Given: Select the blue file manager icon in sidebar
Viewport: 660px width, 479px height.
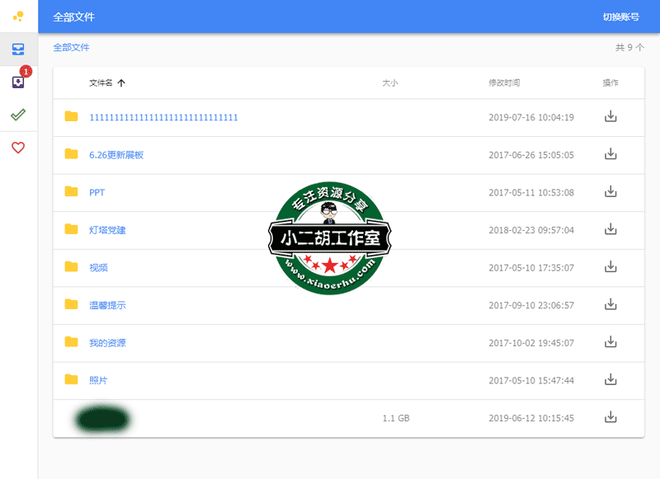Looking at the screenshot, I should click(18, 49).
